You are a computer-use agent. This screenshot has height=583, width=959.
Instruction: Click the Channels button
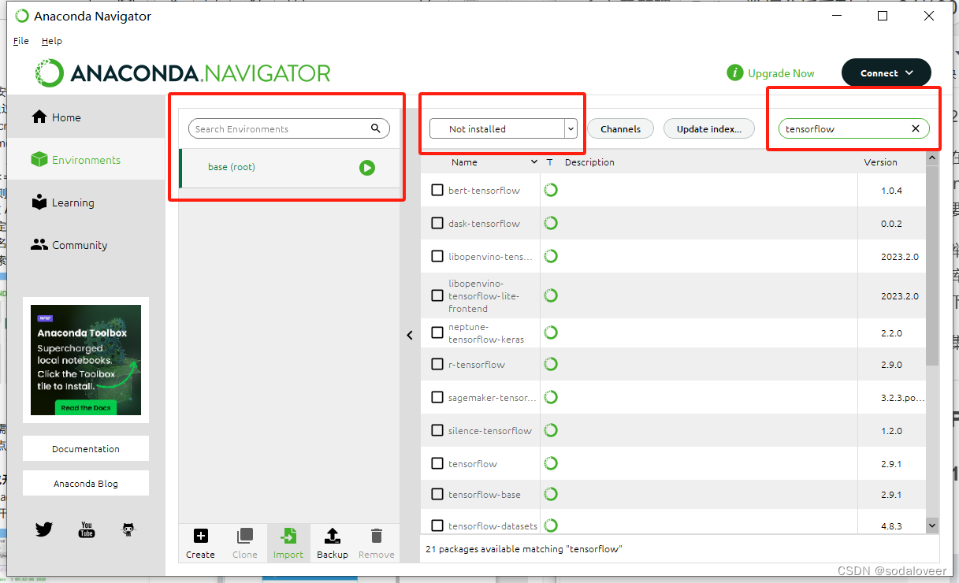coord(620,128)
